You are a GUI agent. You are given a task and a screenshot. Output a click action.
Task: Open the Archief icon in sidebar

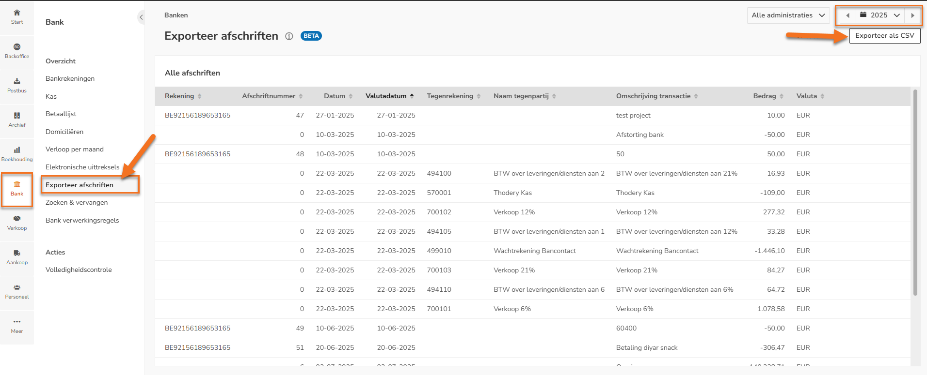click(17, 116)
